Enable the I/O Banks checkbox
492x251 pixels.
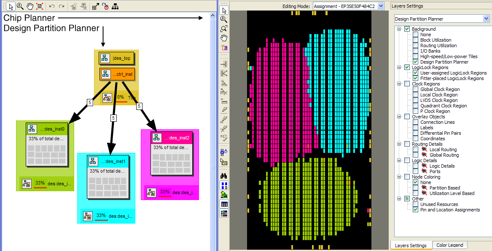tap(415, 51)
